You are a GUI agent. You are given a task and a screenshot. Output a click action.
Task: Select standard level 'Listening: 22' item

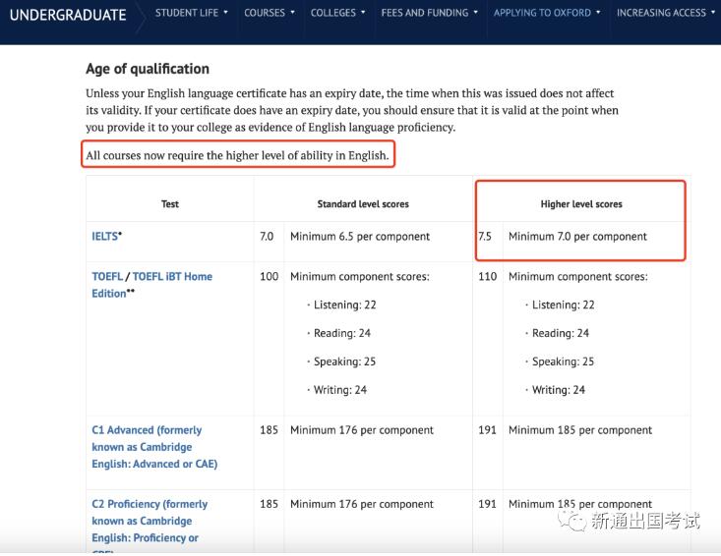(x=345, y=305)
